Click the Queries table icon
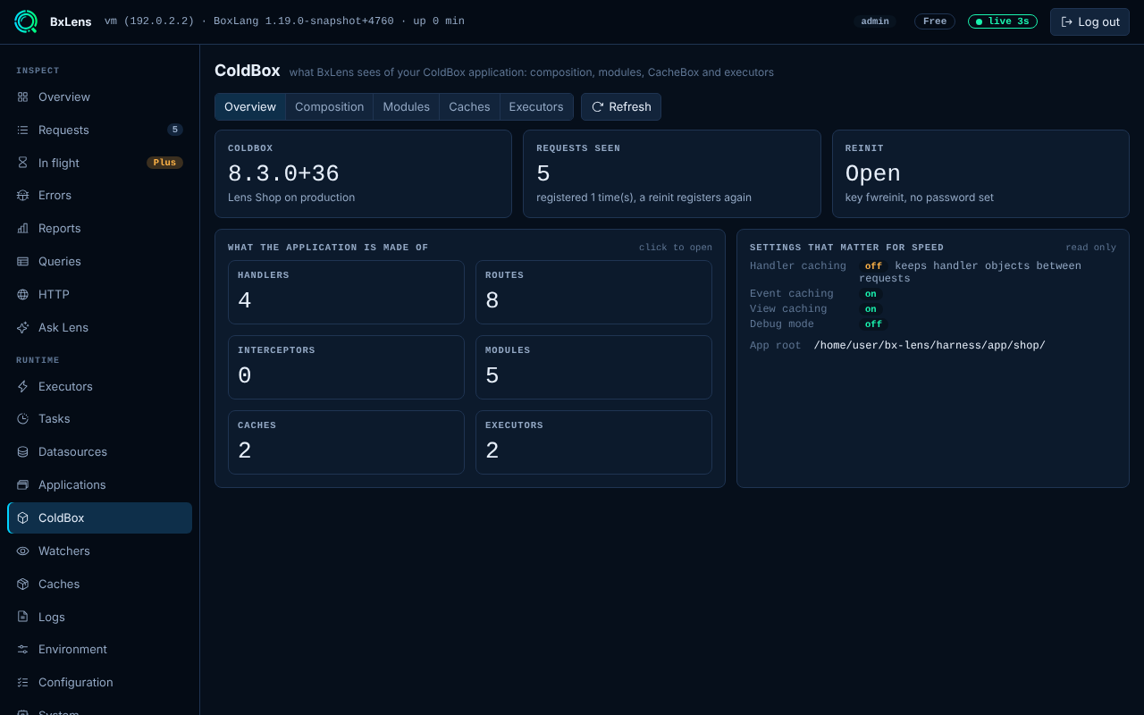The image size is (1144, 715). click(x=23, y=261)
